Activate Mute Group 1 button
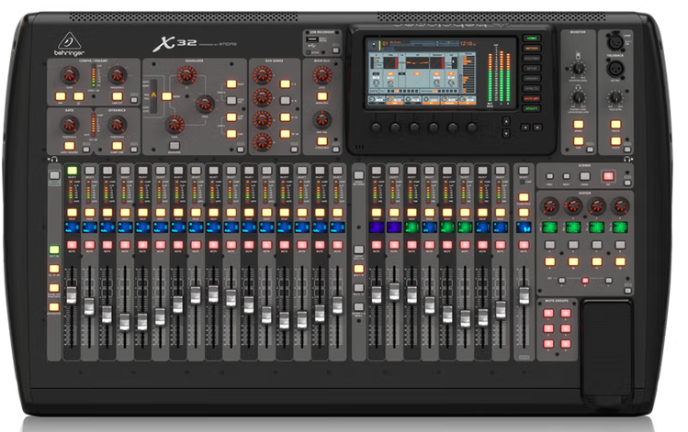688x432 pixels. click(548, 313)
